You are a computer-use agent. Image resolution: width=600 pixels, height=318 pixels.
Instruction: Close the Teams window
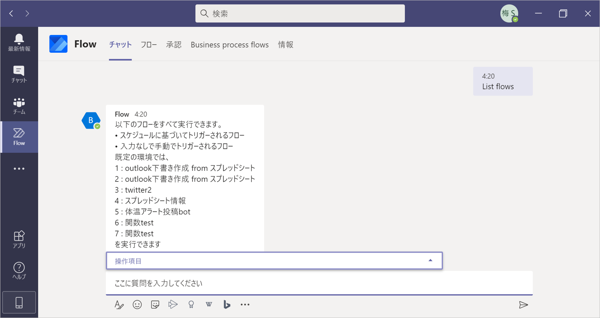pos(588,13)
